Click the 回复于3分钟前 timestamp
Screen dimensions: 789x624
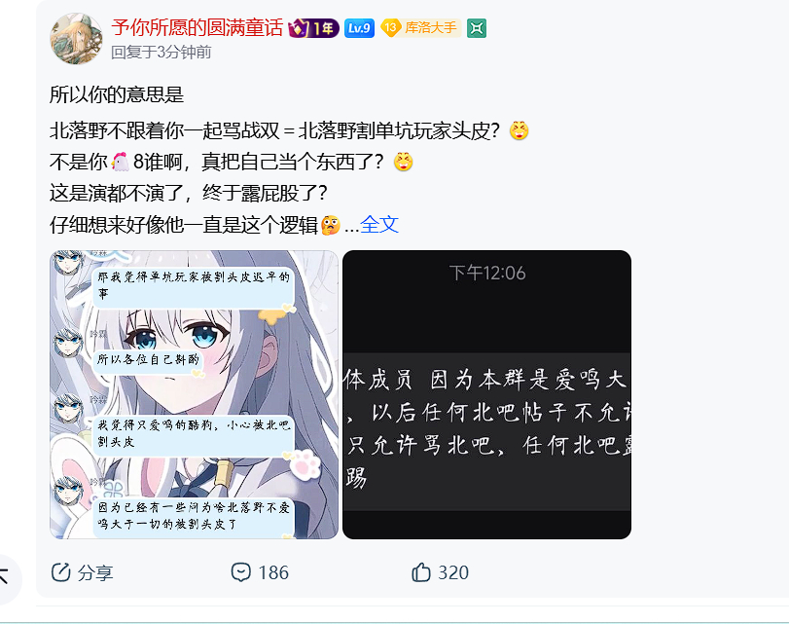161,52
